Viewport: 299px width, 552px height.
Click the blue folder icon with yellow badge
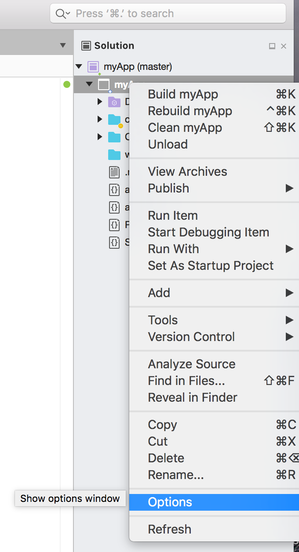[x=114, y=119]
